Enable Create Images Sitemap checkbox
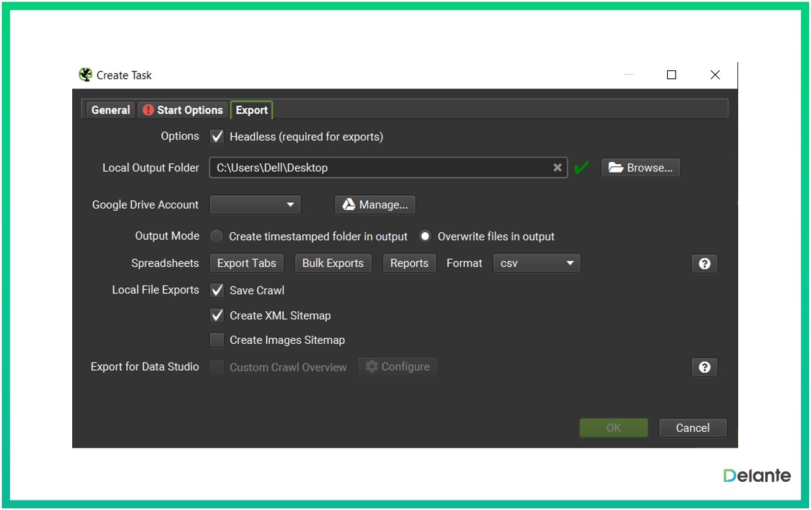811x510 pixels. click(x=217, y=340)
